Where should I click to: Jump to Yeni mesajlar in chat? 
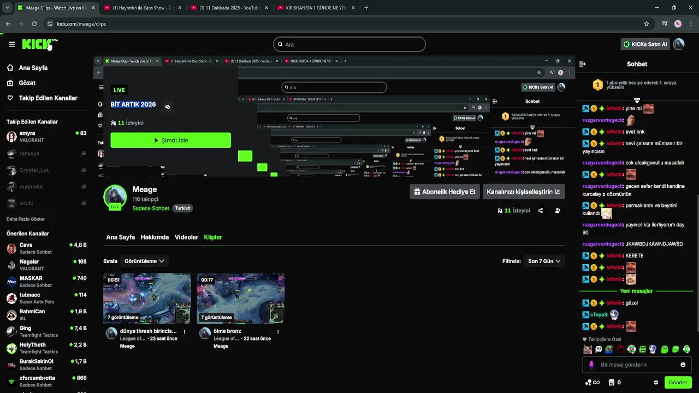point(636,291)
